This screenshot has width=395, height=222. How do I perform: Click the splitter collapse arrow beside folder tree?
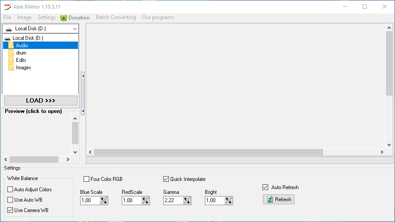[x=83, y=75]
